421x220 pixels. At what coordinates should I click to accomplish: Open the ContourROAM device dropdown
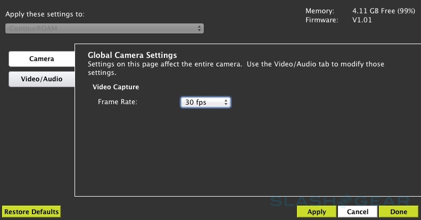pos(104,28)
